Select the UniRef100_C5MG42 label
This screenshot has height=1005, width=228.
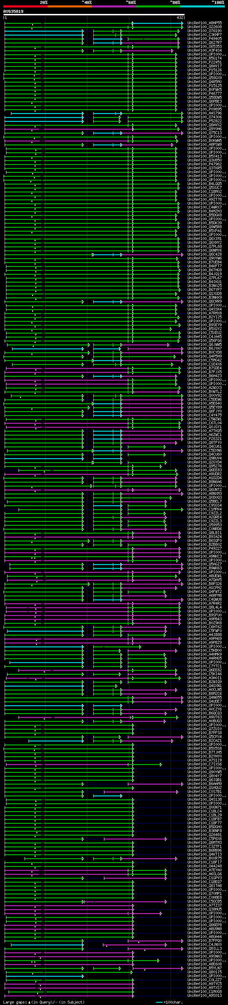[x=204, y=360]
